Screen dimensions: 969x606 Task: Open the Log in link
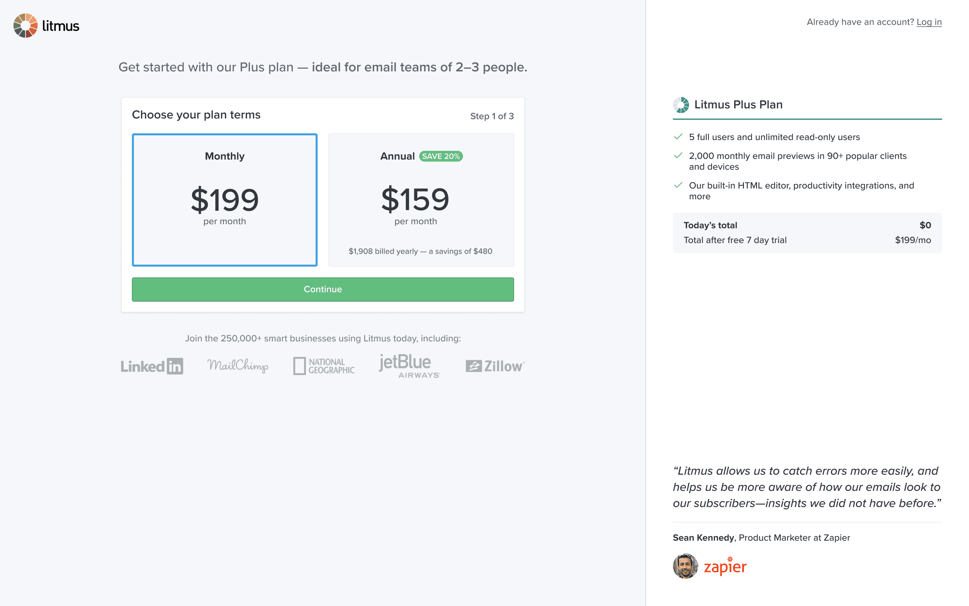tap(929, 22)
